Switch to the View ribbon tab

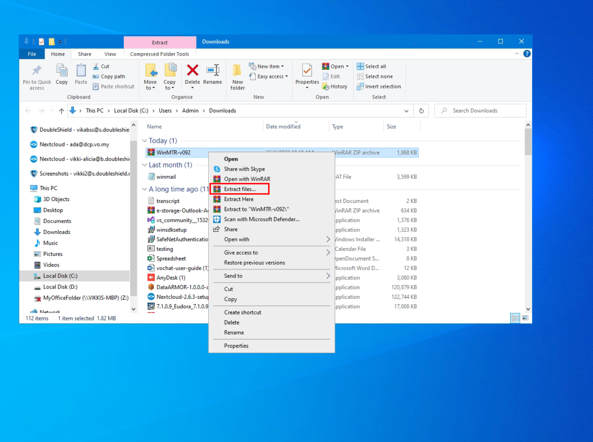pyautogui.click(x=110, y=54)
